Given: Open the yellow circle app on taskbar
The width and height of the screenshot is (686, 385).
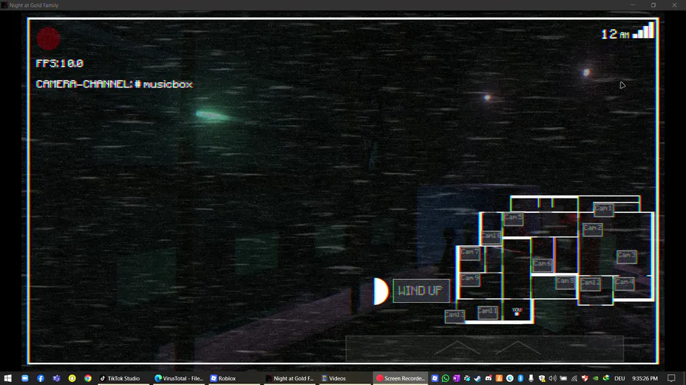Looking at the screenshot, I should click(72, 378).
